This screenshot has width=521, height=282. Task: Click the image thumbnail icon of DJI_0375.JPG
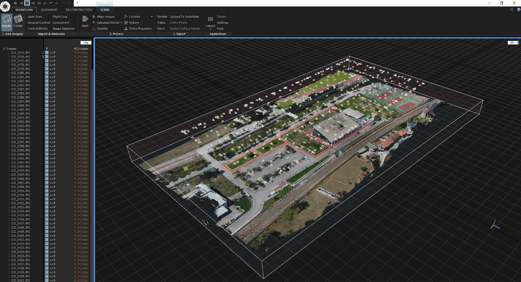click(x=46, y=52)
